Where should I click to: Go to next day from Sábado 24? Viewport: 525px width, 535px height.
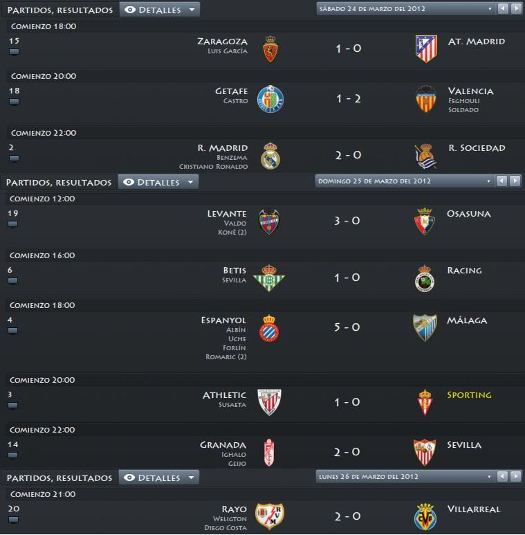517,8
